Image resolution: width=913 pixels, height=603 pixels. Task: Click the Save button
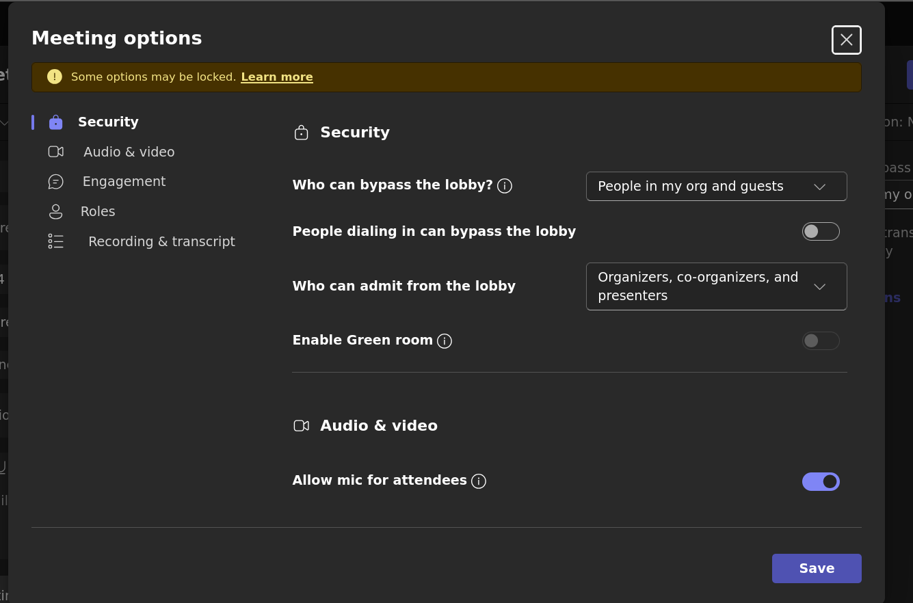pos(817,569)
